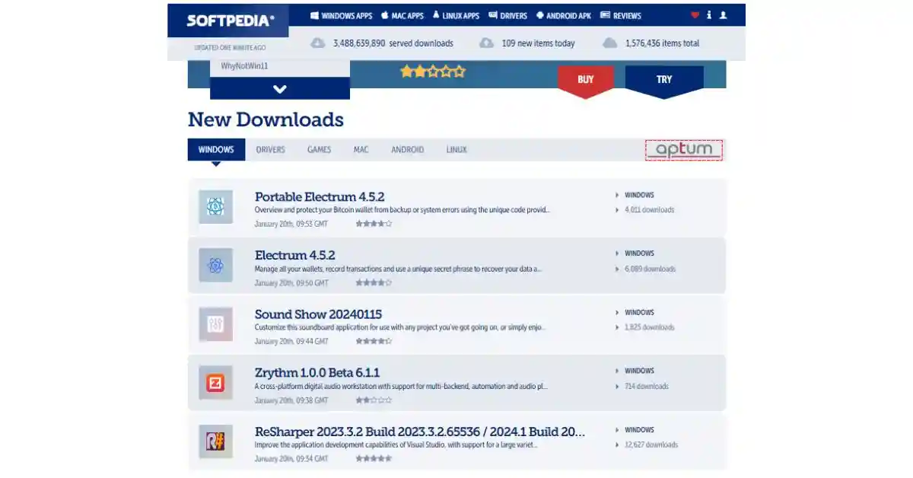Open Drivers in the top navigation bar
This screenshot has width=913, height=478.
pyautogui.click(x=507, y=15)
